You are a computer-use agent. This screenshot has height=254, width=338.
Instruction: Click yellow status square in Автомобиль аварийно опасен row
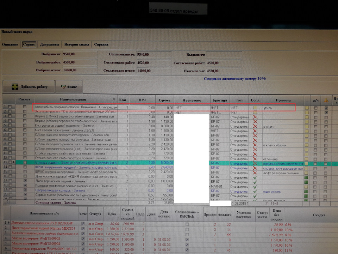[x=307, y=108]
